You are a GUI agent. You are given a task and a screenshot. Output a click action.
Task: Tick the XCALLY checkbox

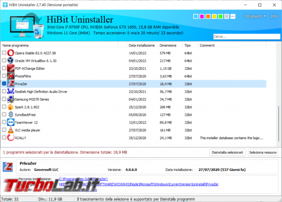pyautogui.click(x=4, y=138)
